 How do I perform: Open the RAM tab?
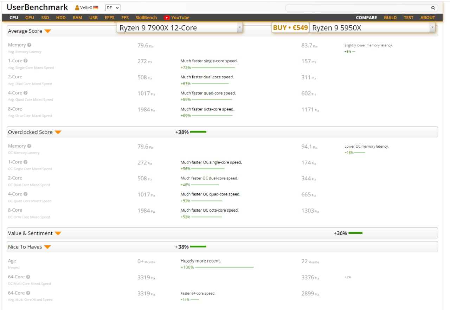[77, 18]
